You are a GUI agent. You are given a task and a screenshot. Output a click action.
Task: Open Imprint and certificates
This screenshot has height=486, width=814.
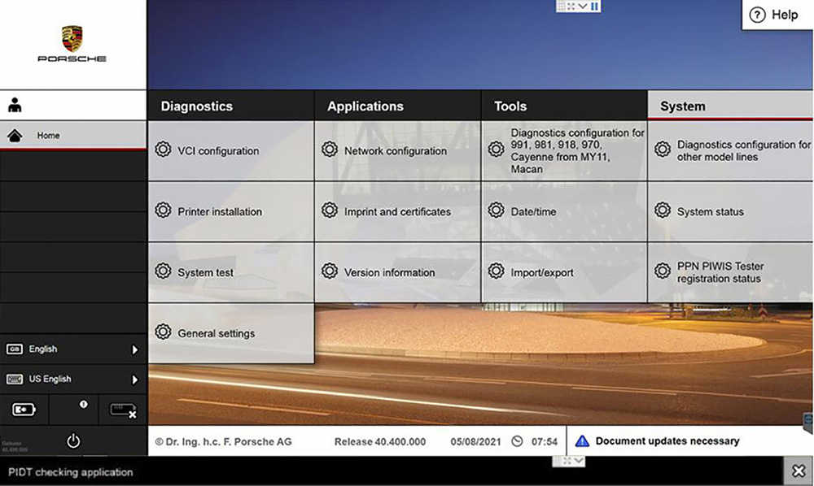click(x=397, y=211)
